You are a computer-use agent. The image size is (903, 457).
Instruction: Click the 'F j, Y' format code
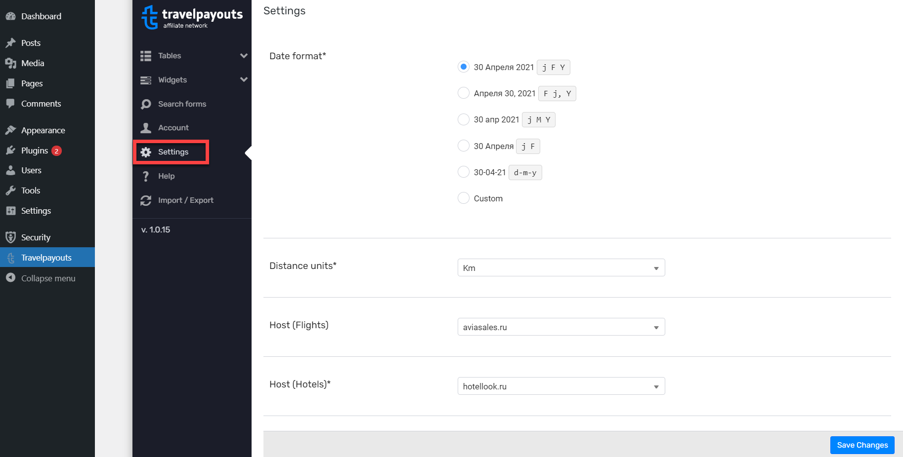click(558, 94)
